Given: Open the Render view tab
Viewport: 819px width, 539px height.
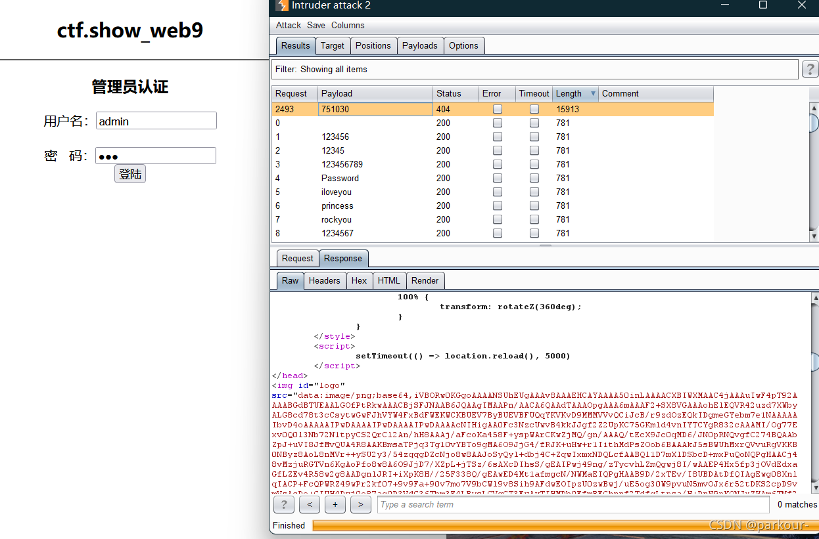Looking at the screenshot, I should click(425, 280).
